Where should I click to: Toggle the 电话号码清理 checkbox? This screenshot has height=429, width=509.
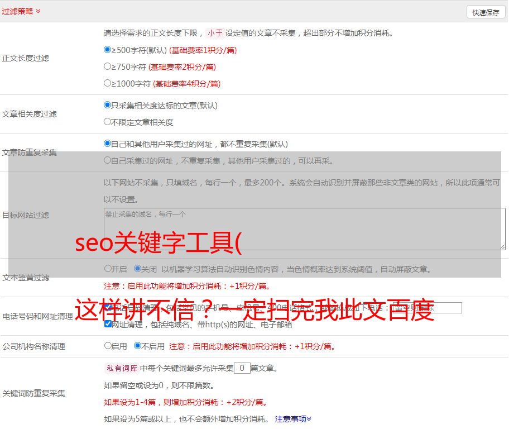(108, 307)
